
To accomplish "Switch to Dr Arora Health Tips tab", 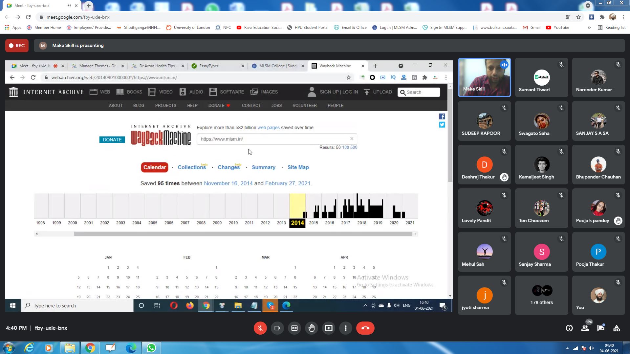I will coord(158,66).
